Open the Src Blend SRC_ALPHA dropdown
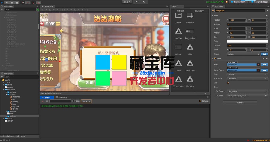The height and width of the screenshot is (142, 270). click(x=247, y=91)
